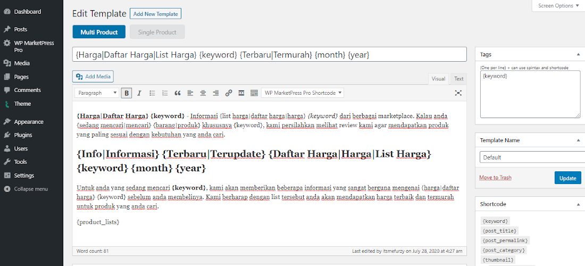Collapse the Shortcode metabox
This screenshot has height=266, width=585.
point(578,204)
